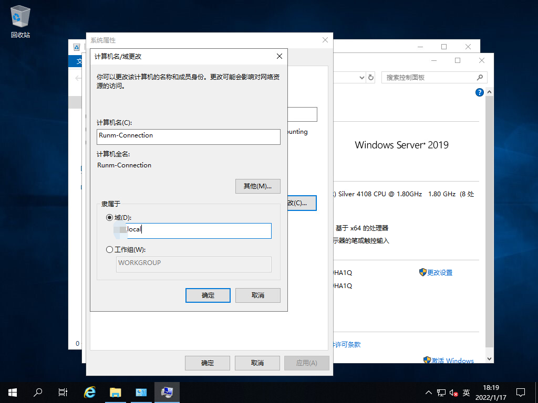
Task: Click the scrollbar down arrow in System window
Action: (490, 359)
